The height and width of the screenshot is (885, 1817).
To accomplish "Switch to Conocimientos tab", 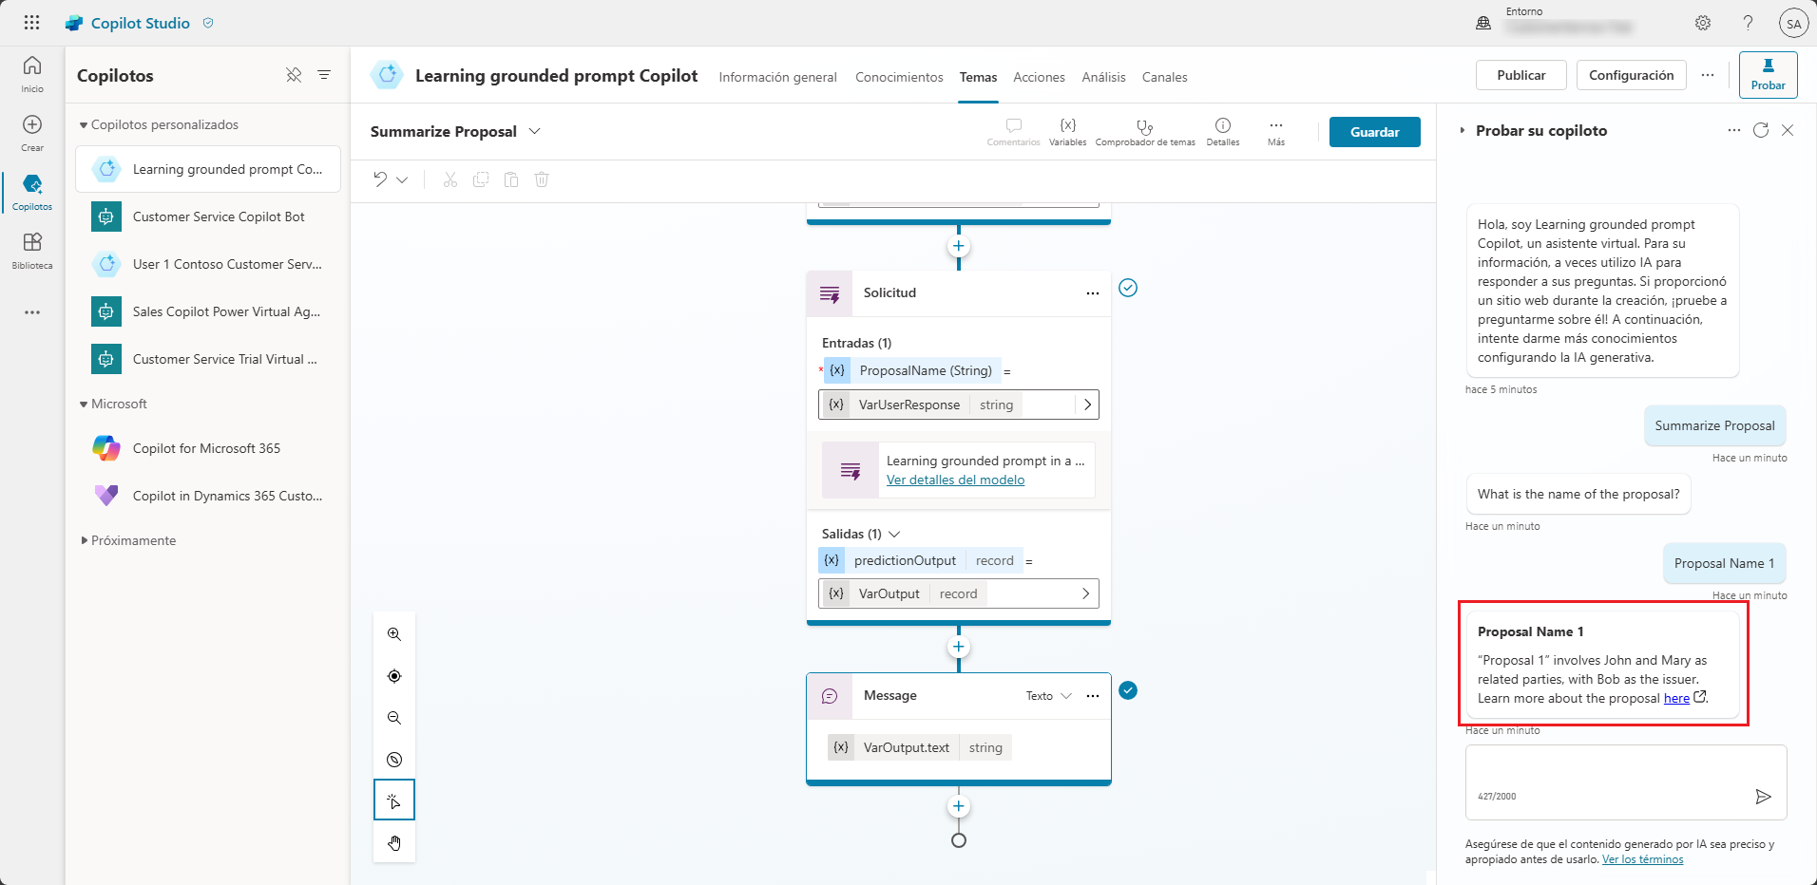I will pos(899,77).
